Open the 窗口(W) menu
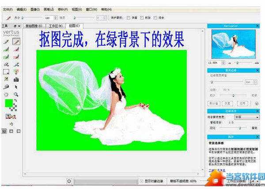265x189 pixels. [x=91, y=10]
